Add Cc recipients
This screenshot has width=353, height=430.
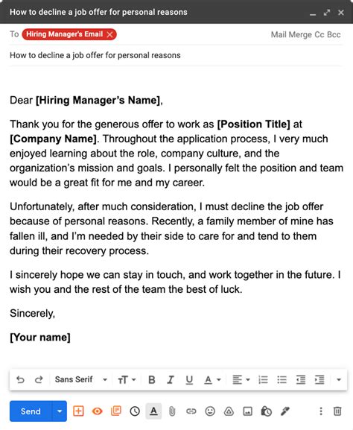coord(319,34)
